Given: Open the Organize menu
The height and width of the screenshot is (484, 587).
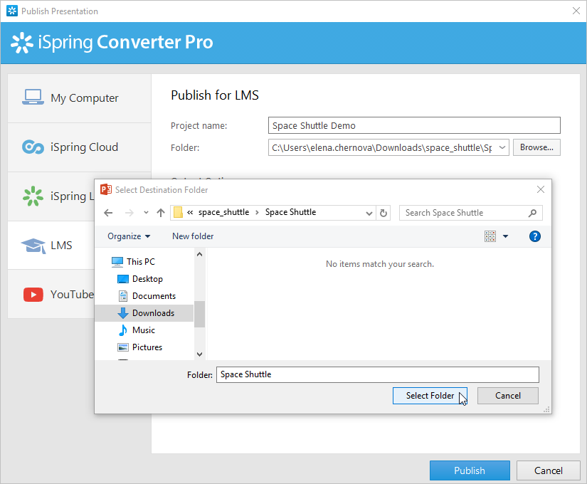Looking at the screenshot, I should [129, 236].
